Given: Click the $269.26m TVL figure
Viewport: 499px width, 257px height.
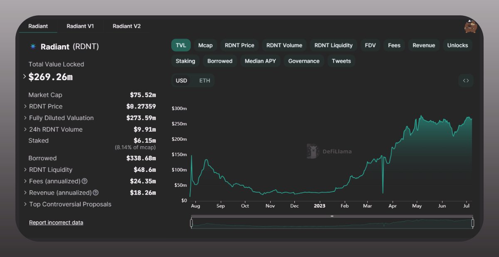Looking at the screenshot, I should 50,77.
